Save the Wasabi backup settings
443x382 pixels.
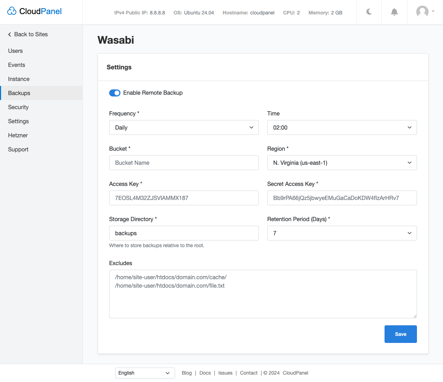point(400,334)
